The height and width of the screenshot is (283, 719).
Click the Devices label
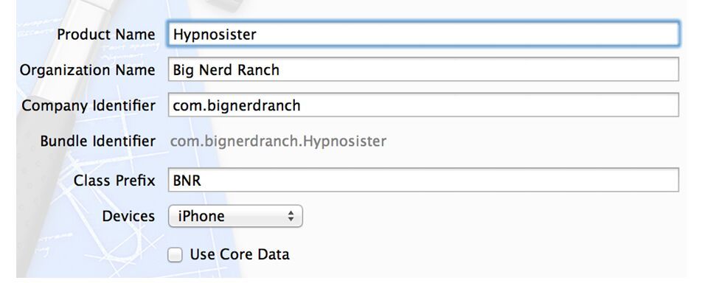[x=128, y=216]
